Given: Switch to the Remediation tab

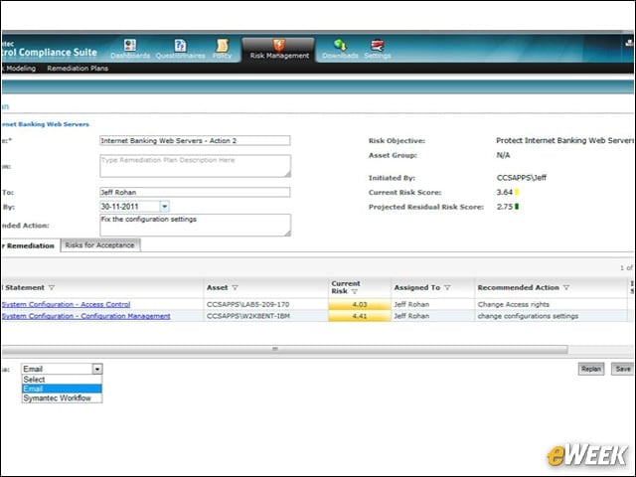Looking at the screenshot, I should click(29, 245).
